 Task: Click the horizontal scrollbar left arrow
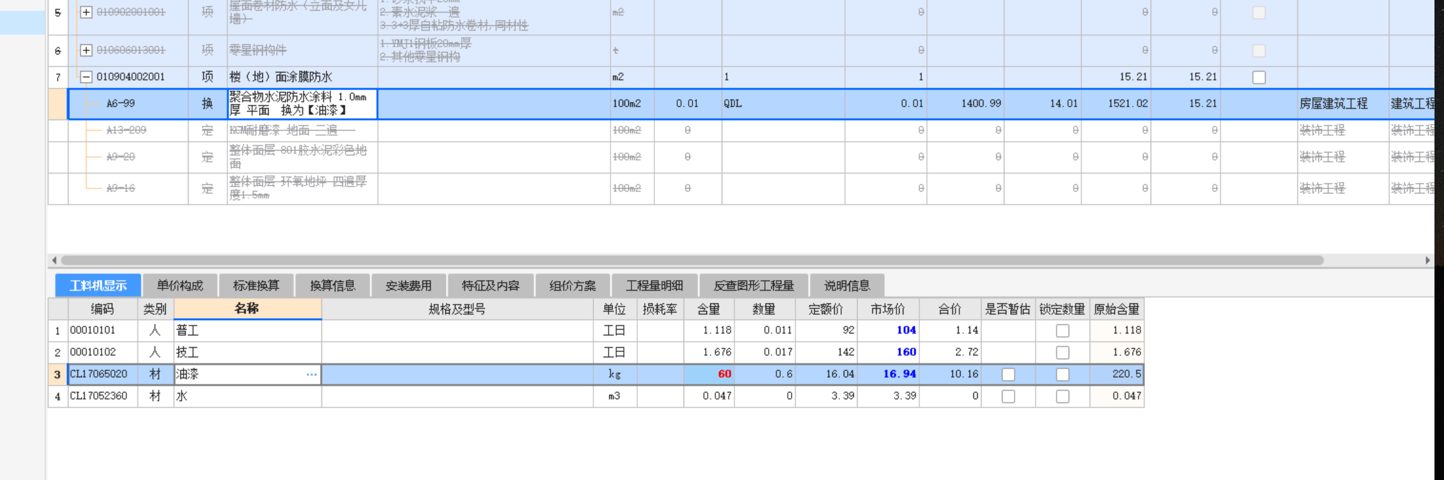(x=54, y=260)
